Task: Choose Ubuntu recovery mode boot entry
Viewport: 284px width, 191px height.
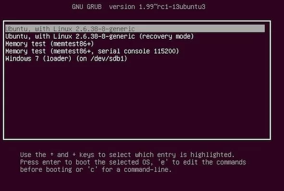Action: pyautogui.click(x=99, y=36)
